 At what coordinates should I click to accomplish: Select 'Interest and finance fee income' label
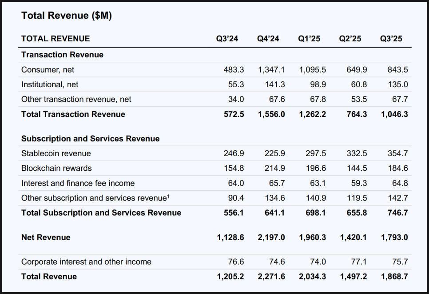[78, 183]
